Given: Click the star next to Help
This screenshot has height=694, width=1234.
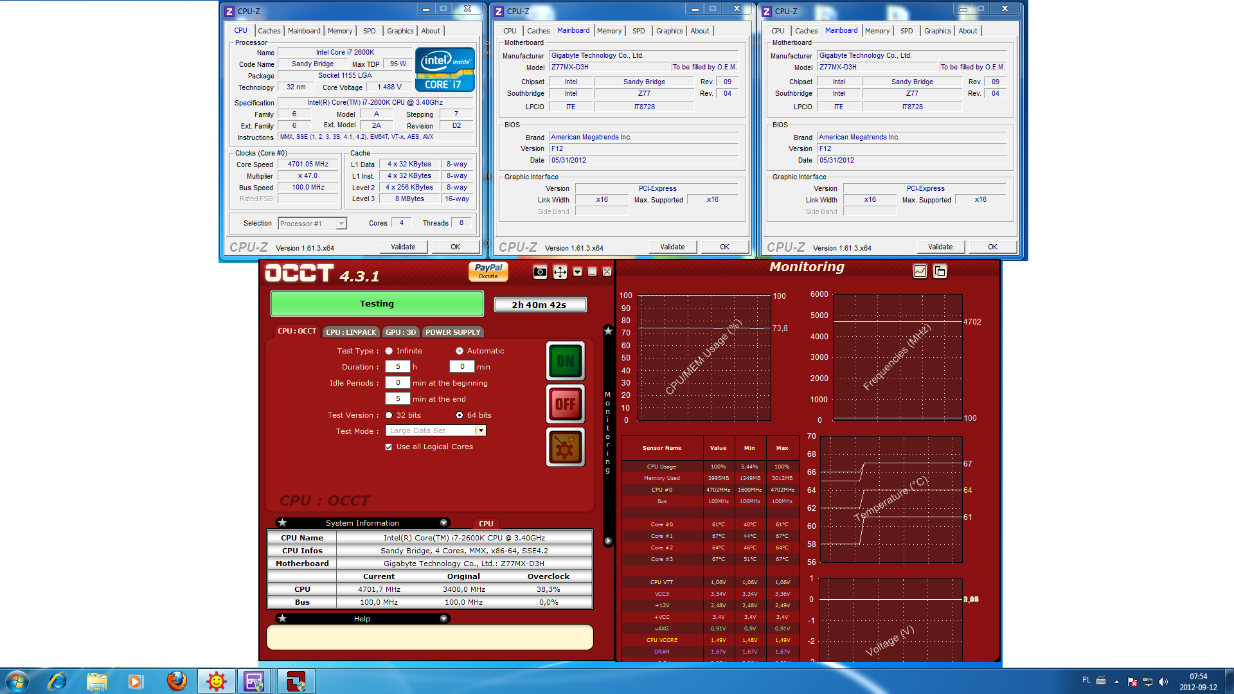Looking at the screenshot, I should [282, 618].
